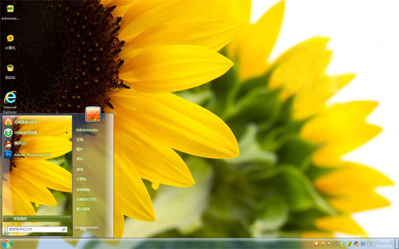Open the 计算机 sunflower desktop icon
The height and width of the screenshot is (249, 399).
pos(10,42)
